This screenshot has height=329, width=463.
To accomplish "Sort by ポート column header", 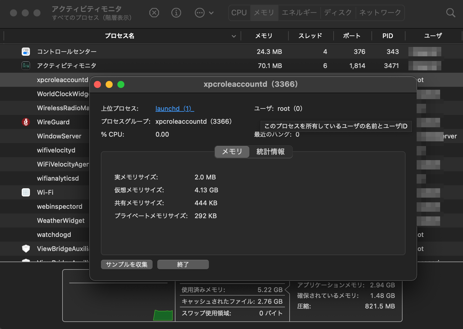I will [352, 36].
